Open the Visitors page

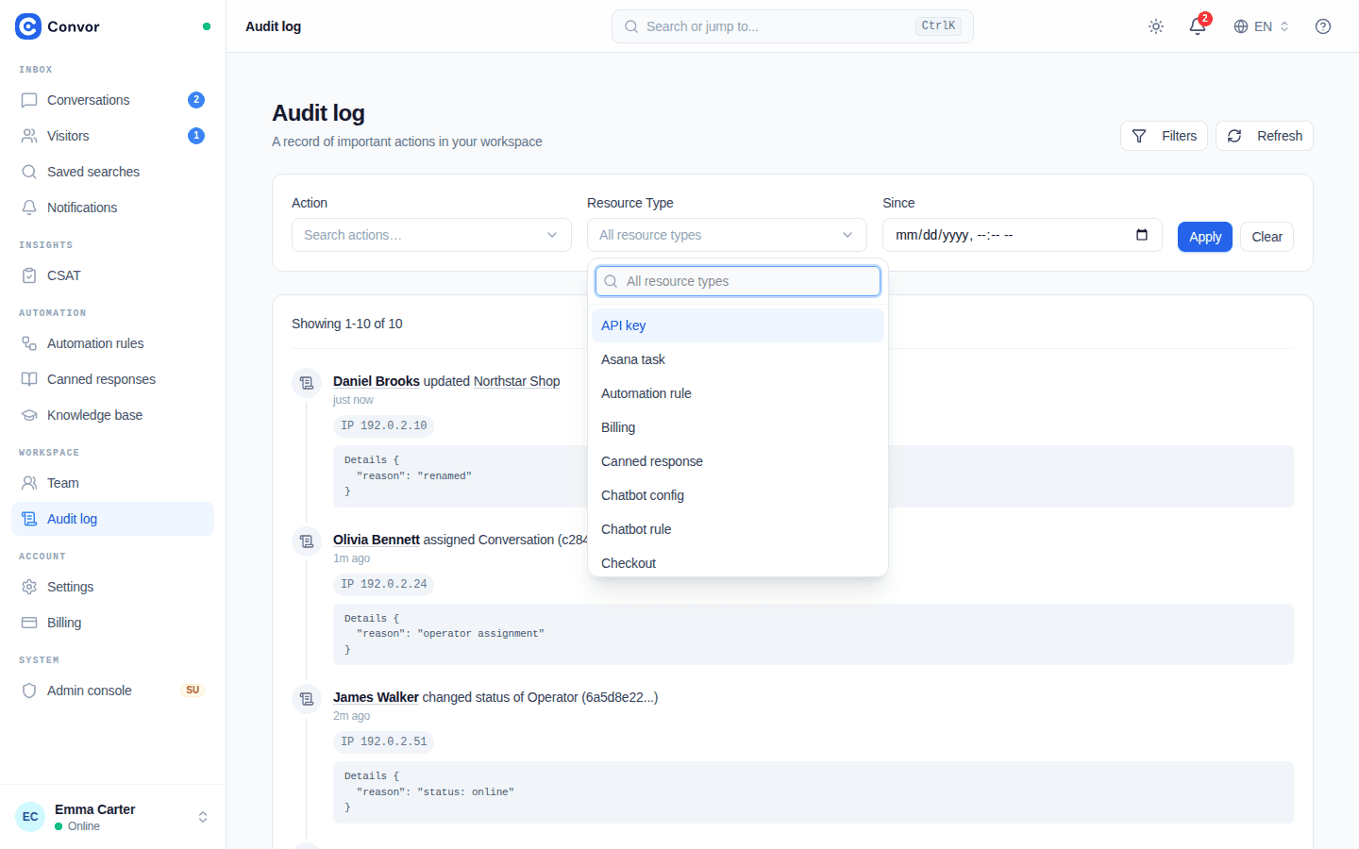tap(112, 136)
